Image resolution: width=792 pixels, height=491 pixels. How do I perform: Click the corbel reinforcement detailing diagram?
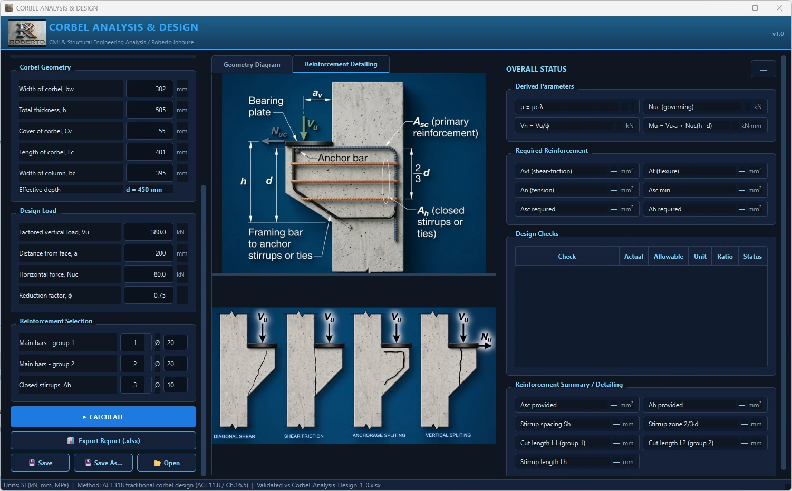(353, 173)
